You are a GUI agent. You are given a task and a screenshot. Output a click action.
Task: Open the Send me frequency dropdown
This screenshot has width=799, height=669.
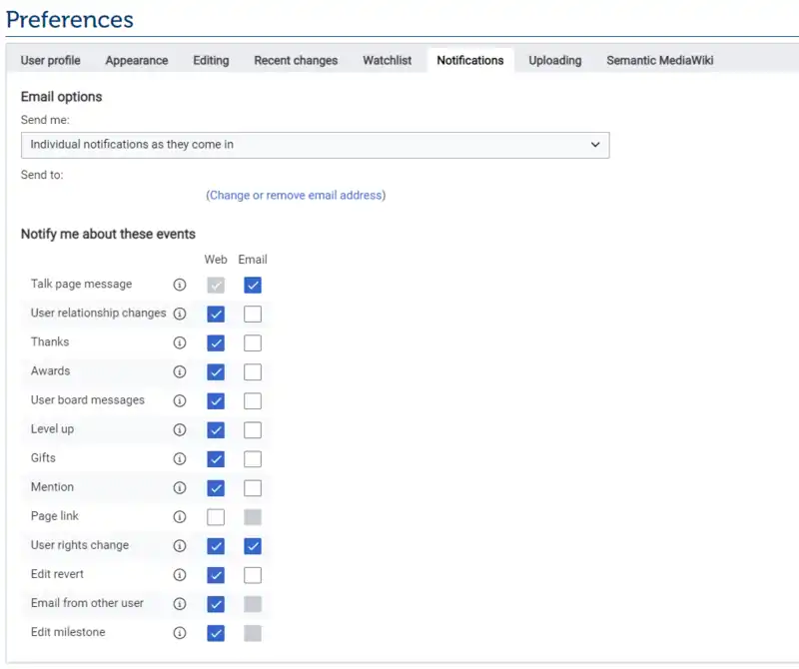(315, 145)
